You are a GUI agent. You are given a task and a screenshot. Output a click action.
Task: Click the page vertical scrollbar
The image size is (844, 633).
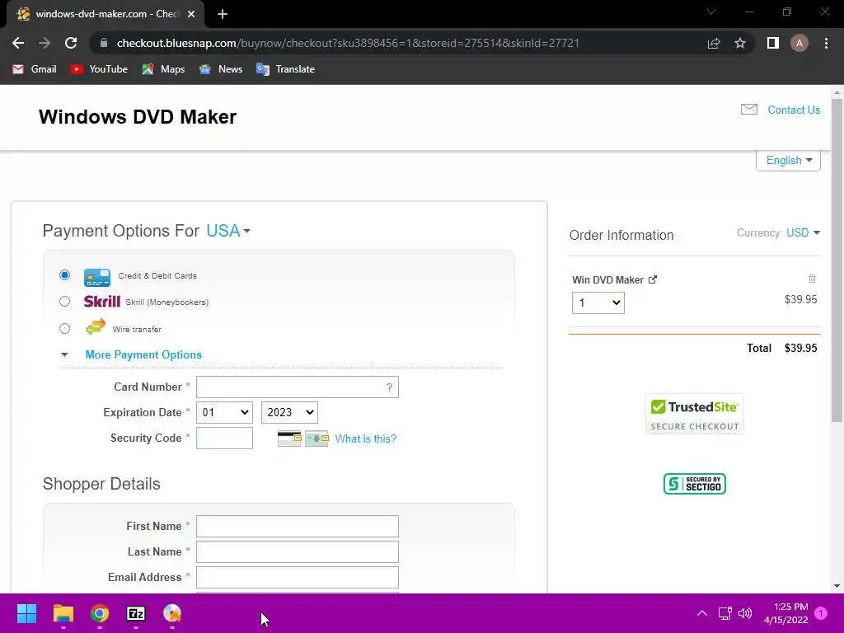pos(837,260)
